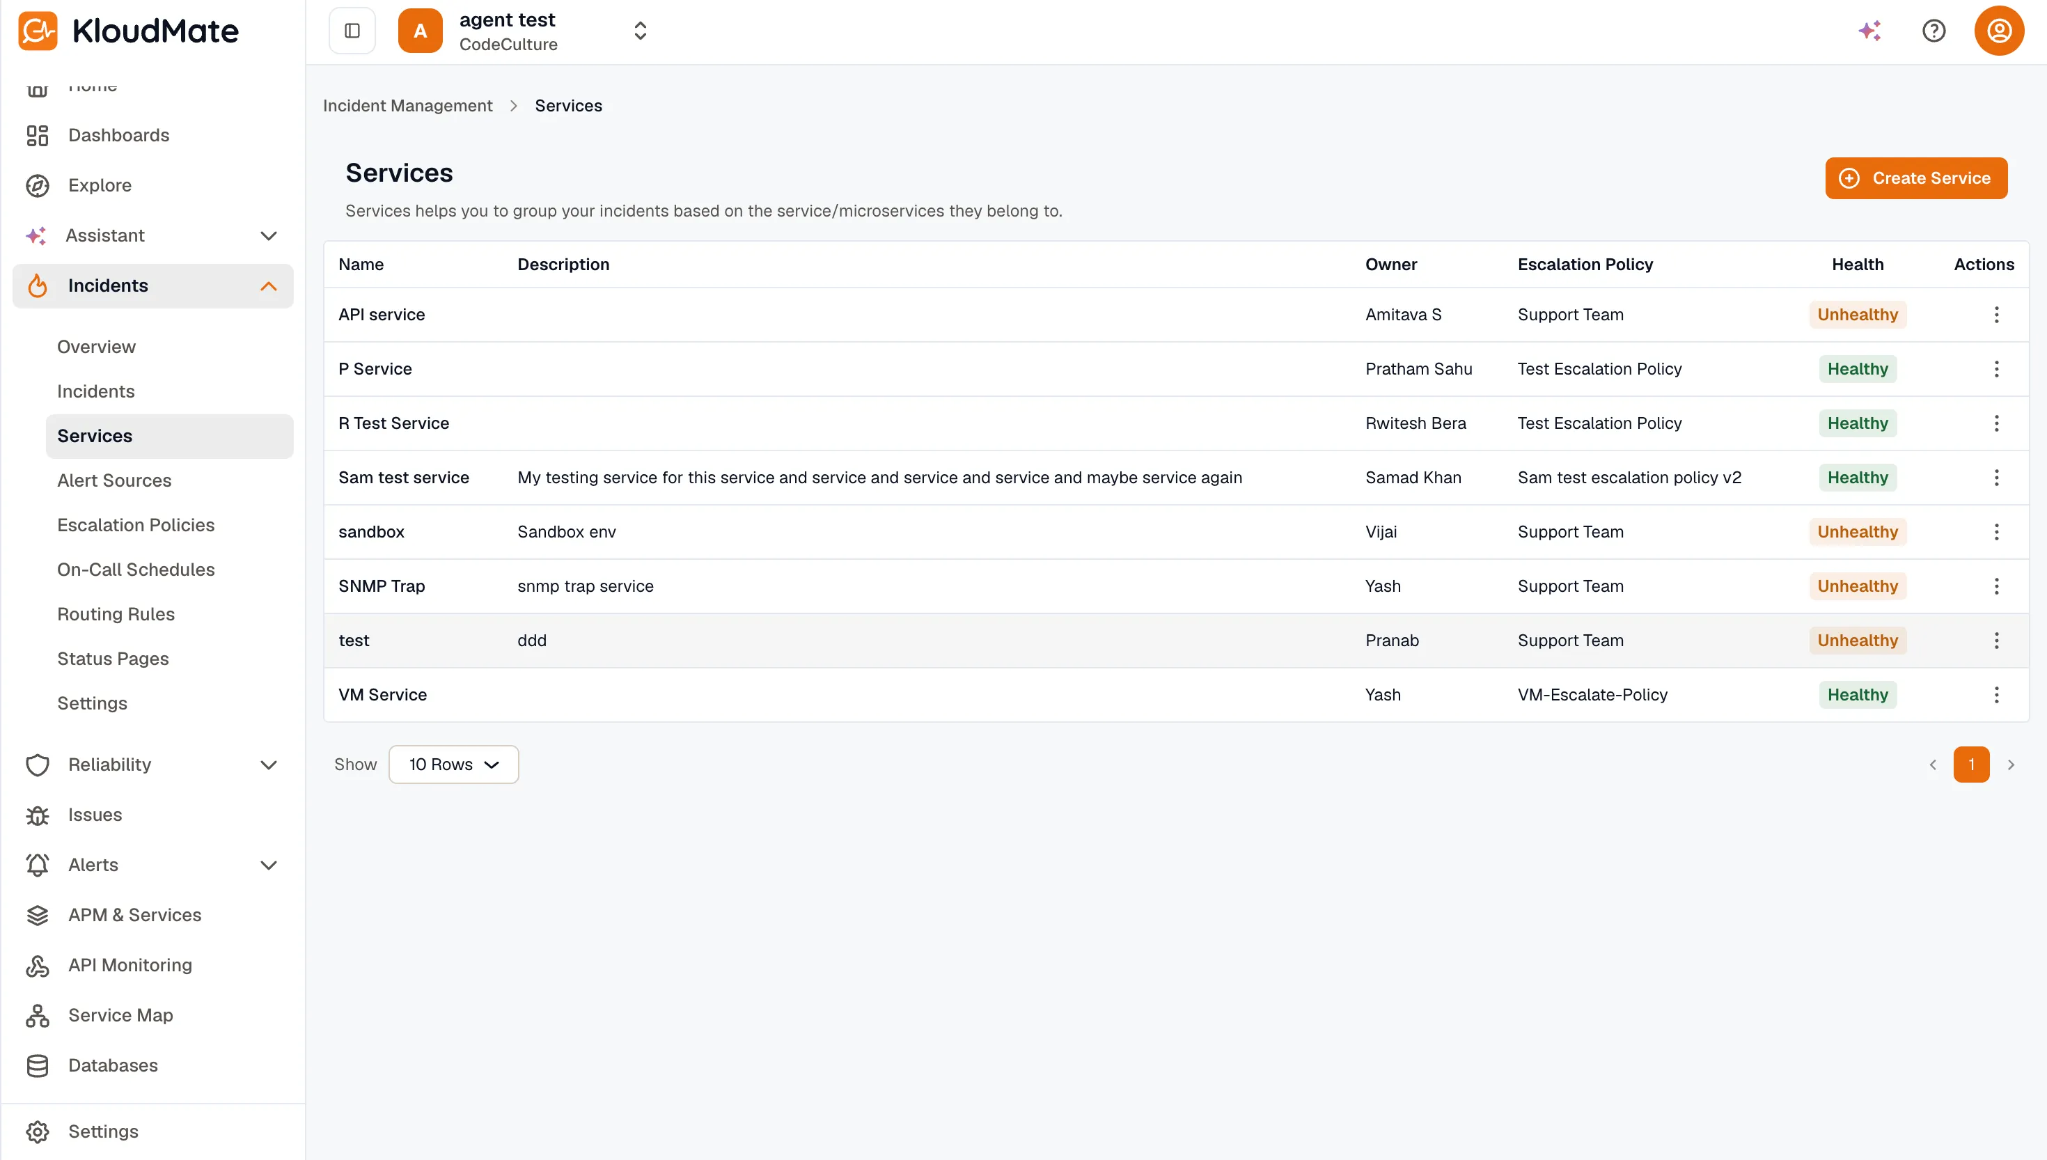The height and width of the screenshot is (1160, 2047).
Task: Open actions menu for API service
Action: [1996, 315]
